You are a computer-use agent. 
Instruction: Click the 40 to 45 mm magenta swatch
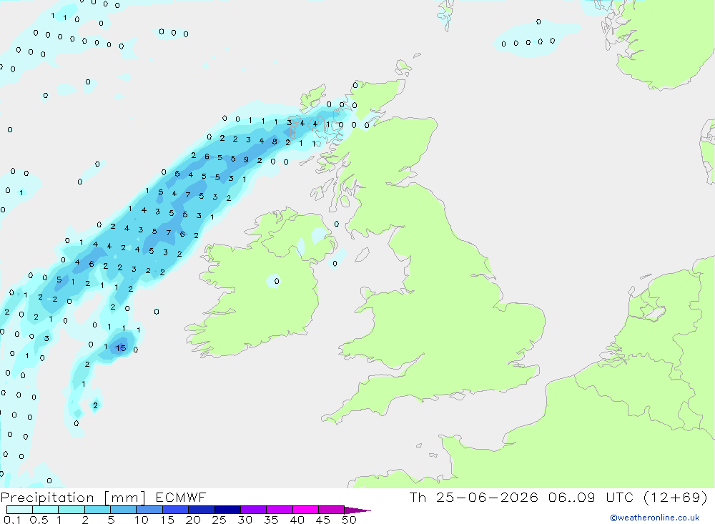pyautogui.click(x=305, y=510)
